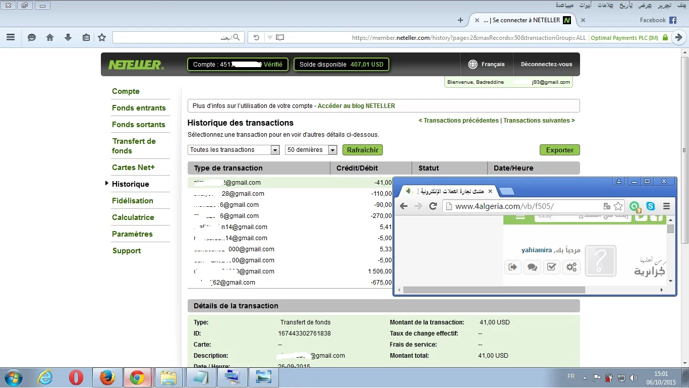Click the Chrome window's horizontal scrollbar
Viewport: 689px width, 388px height.
point(494,290)
